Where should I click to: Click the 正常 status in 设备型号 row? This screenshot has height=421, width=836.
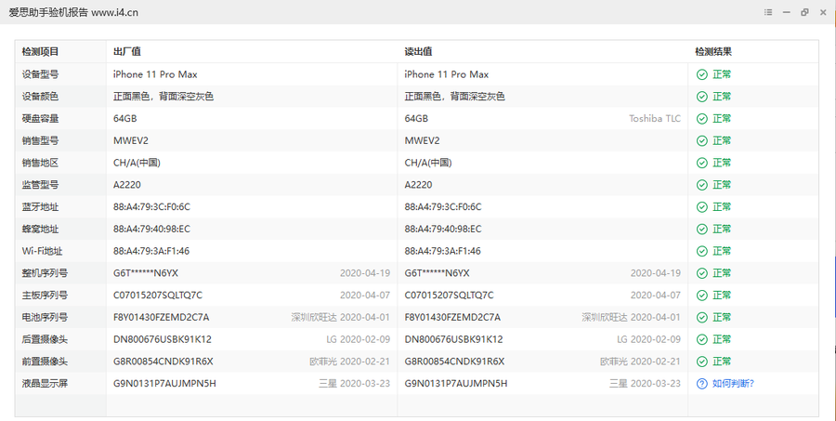[x=722, y=74]
